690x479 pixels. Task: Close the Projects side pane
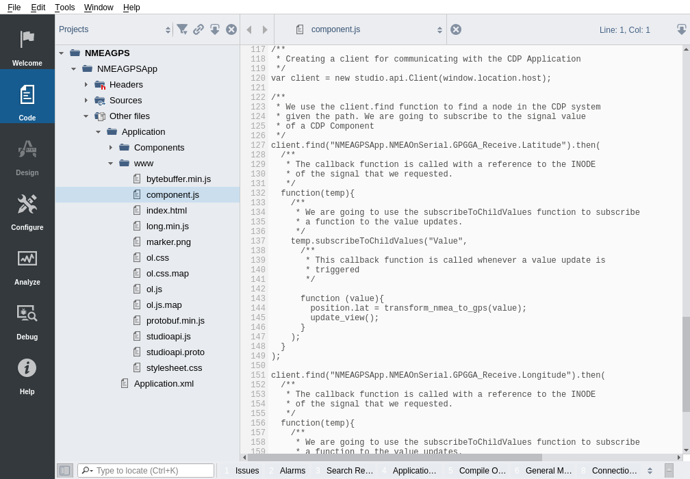click(x=231, y=29)
